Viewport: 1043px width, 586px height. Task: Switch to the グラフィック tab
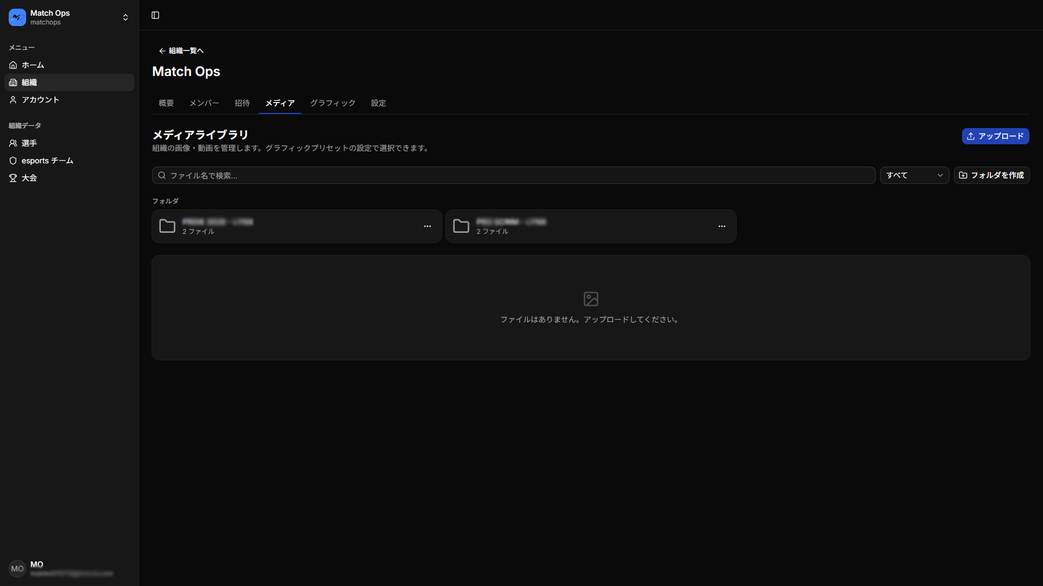(x=333, y=103)
